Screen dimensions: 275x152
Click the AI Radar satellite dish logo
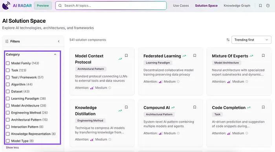[6, 5]
